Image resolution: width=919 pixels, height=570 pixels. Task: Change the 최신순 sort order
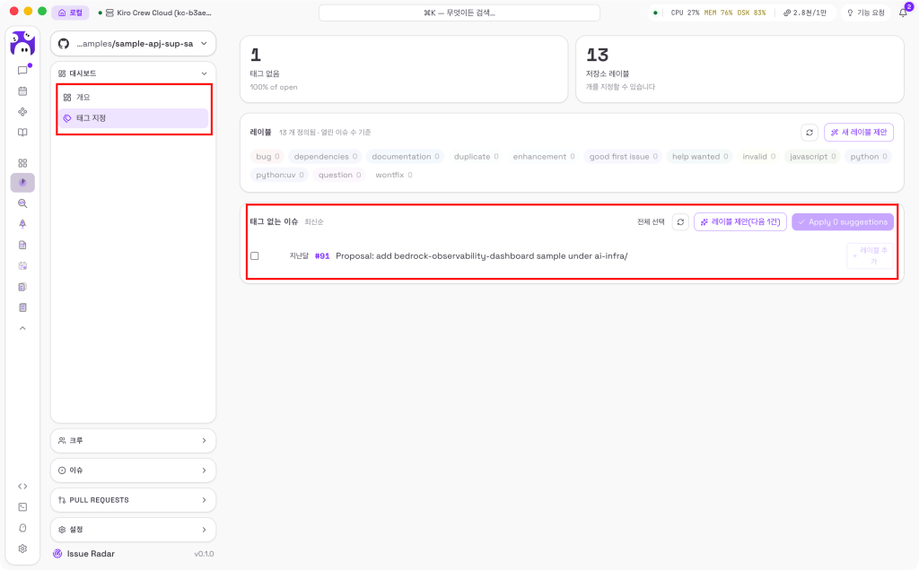pyautogui.click(x=314, y=221)
